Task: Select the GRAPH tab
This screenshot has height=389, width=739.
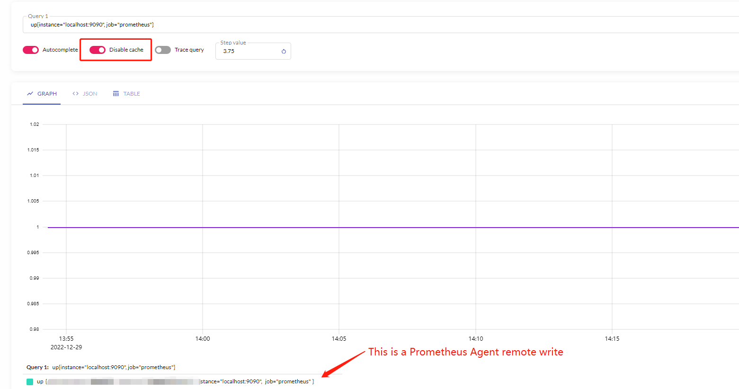Action: coord(46,93)
